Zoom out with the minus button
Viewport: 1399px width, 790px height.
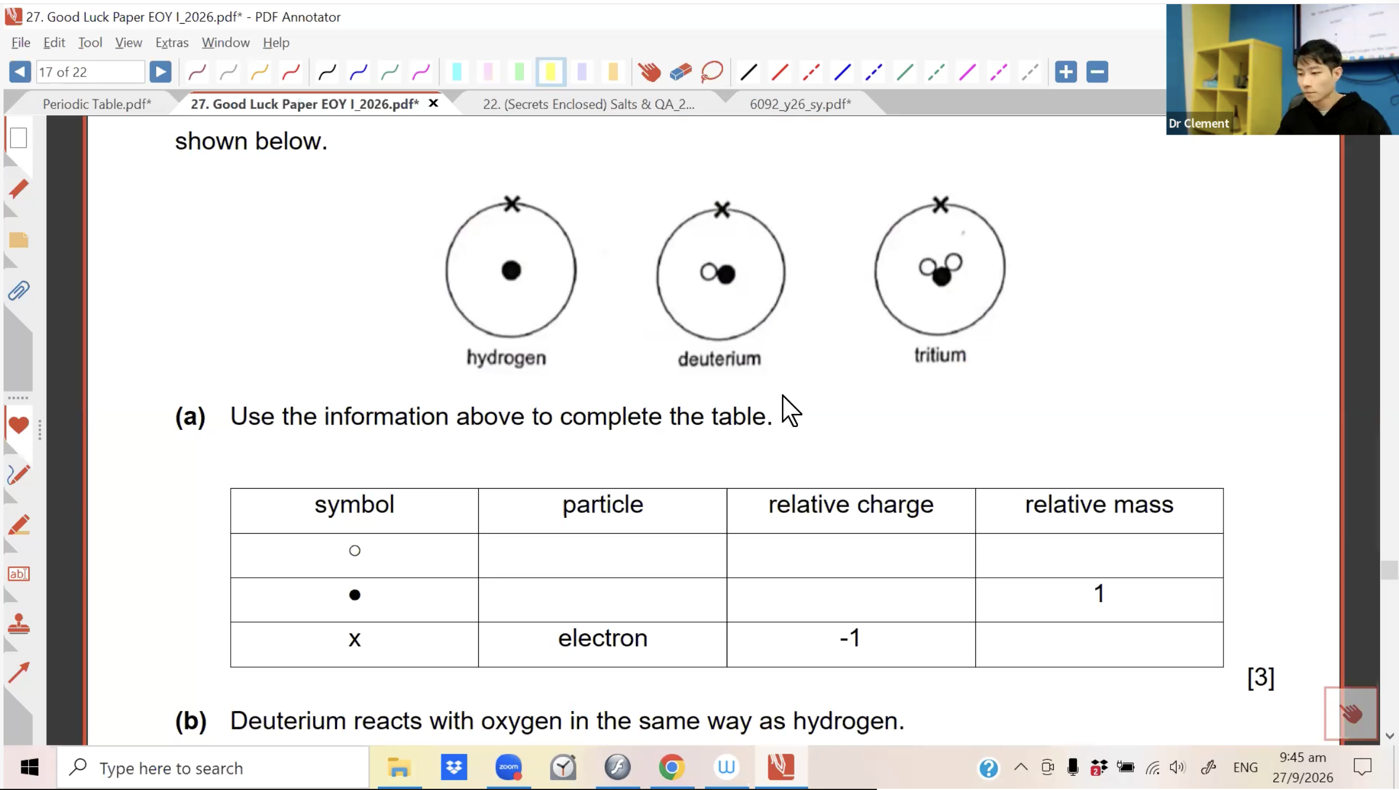(1097, 72)
